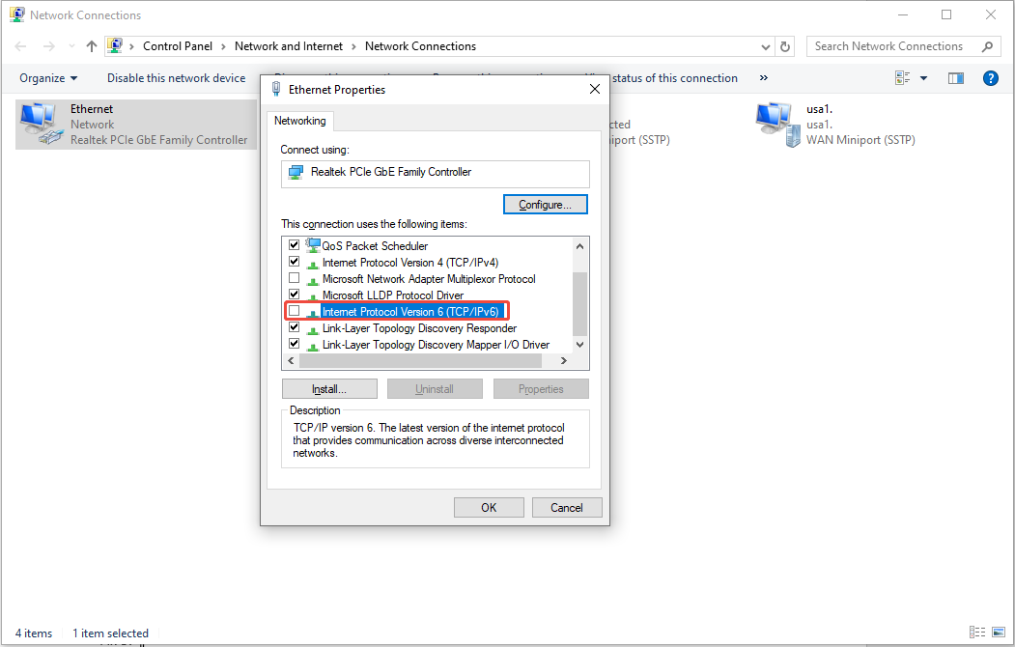Click the Install... button
1015x647 pixels.
click(x=329, y=389)
